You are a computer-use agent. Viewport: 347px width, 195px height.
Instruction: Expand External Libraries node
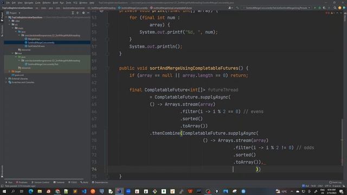point(6,79)
